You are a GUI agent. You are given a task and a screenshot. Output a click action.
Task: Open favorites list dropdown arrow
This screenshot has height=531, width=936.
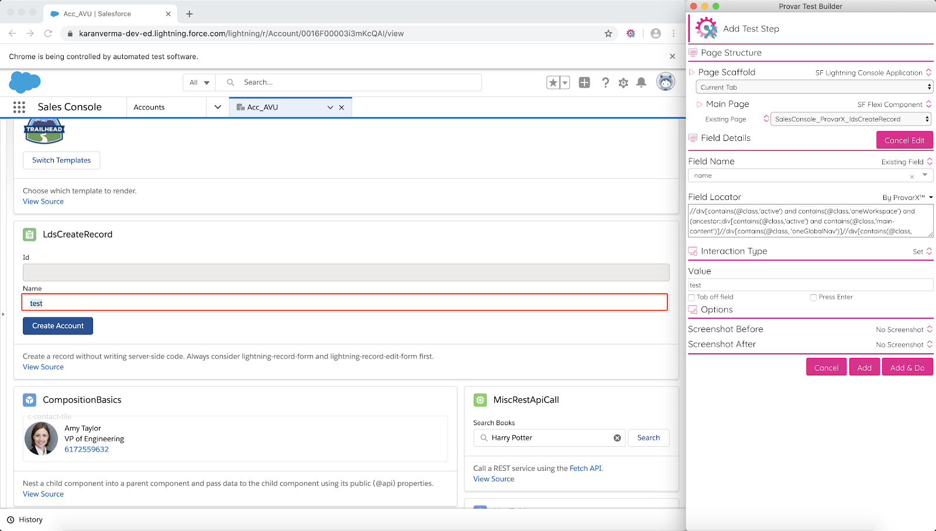pyautogui.click(x=565, y=82)
